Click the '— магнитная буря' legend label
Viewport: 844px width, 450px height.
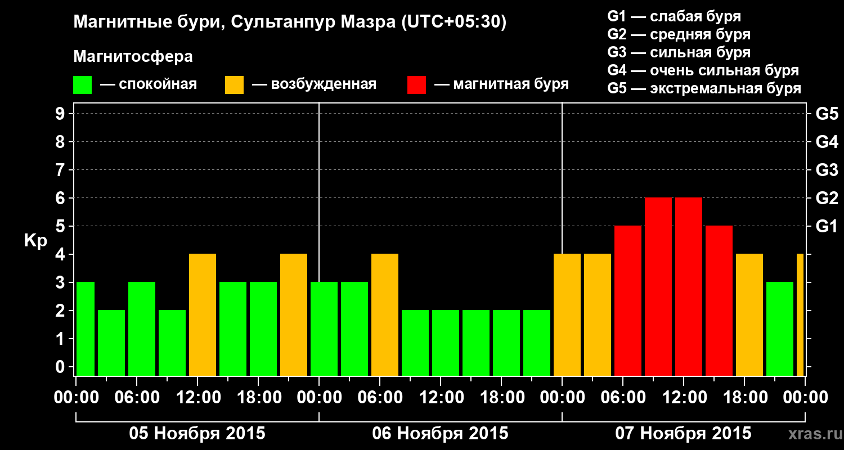[x=501, y=85]
